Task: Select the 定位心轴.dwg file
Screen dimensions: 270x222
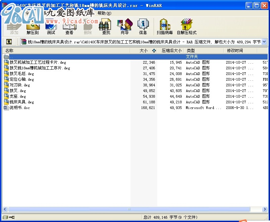Action: 21,79
